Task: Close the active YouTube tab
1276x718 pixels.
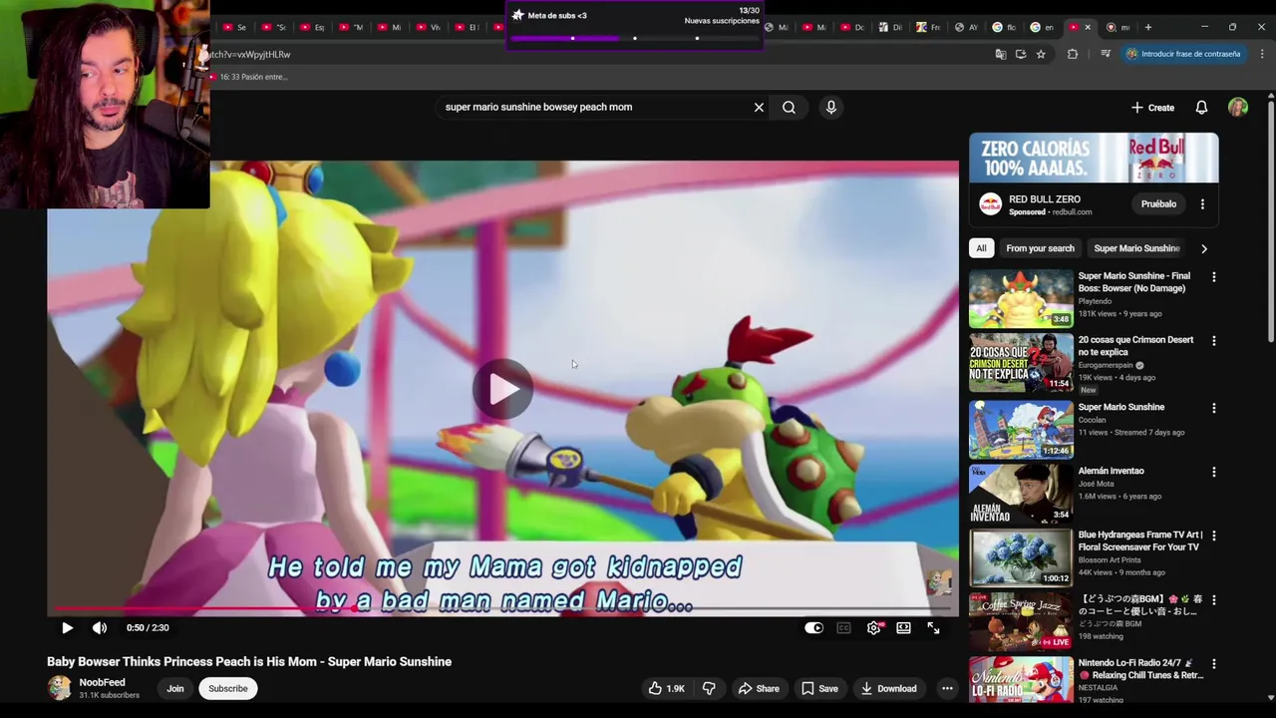Action: (x=1088, y=27)
